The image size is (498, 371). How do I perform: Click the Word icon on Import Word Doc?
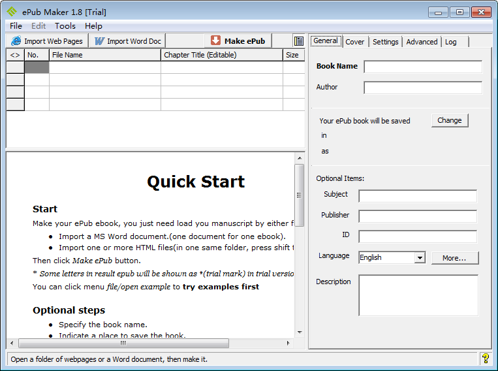(99, 41)
